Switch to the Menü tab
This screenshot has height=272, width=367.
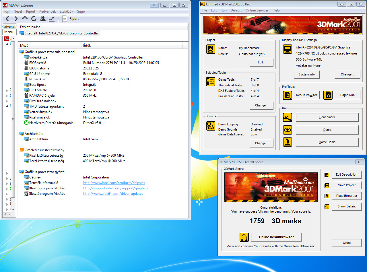pos(9,32)
